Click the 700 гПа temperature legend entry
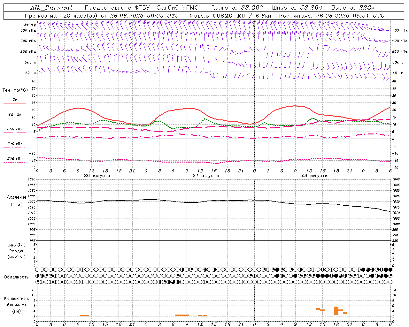Viewport: 409px width, 327px height. (x=15, y=144)
